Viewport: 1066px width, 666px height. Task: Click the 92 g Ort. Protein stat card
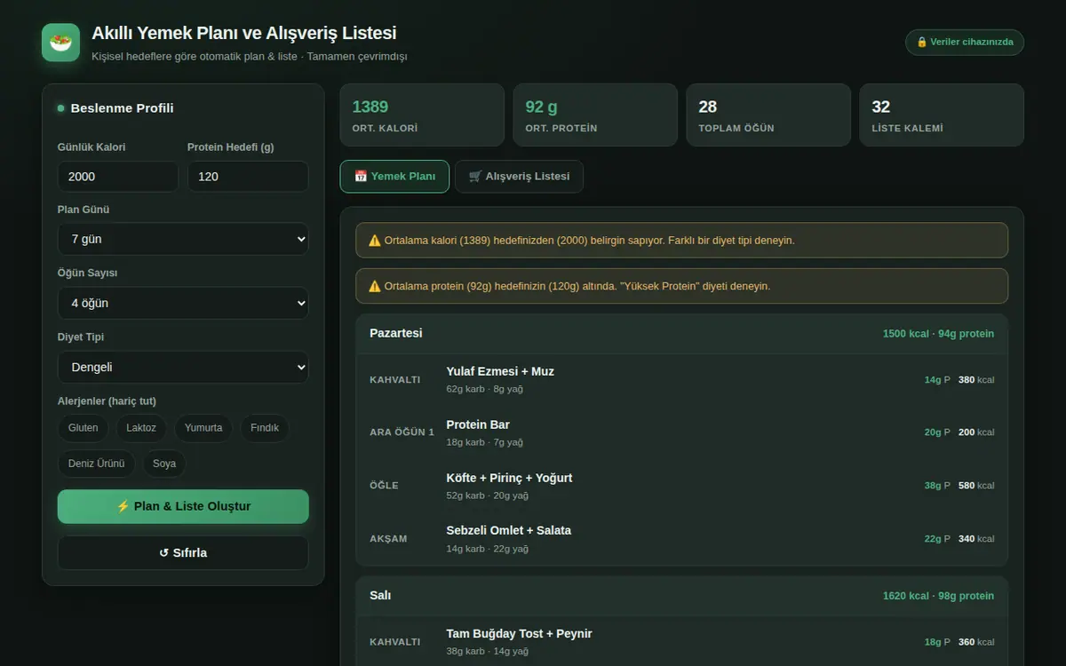point(595,115)
